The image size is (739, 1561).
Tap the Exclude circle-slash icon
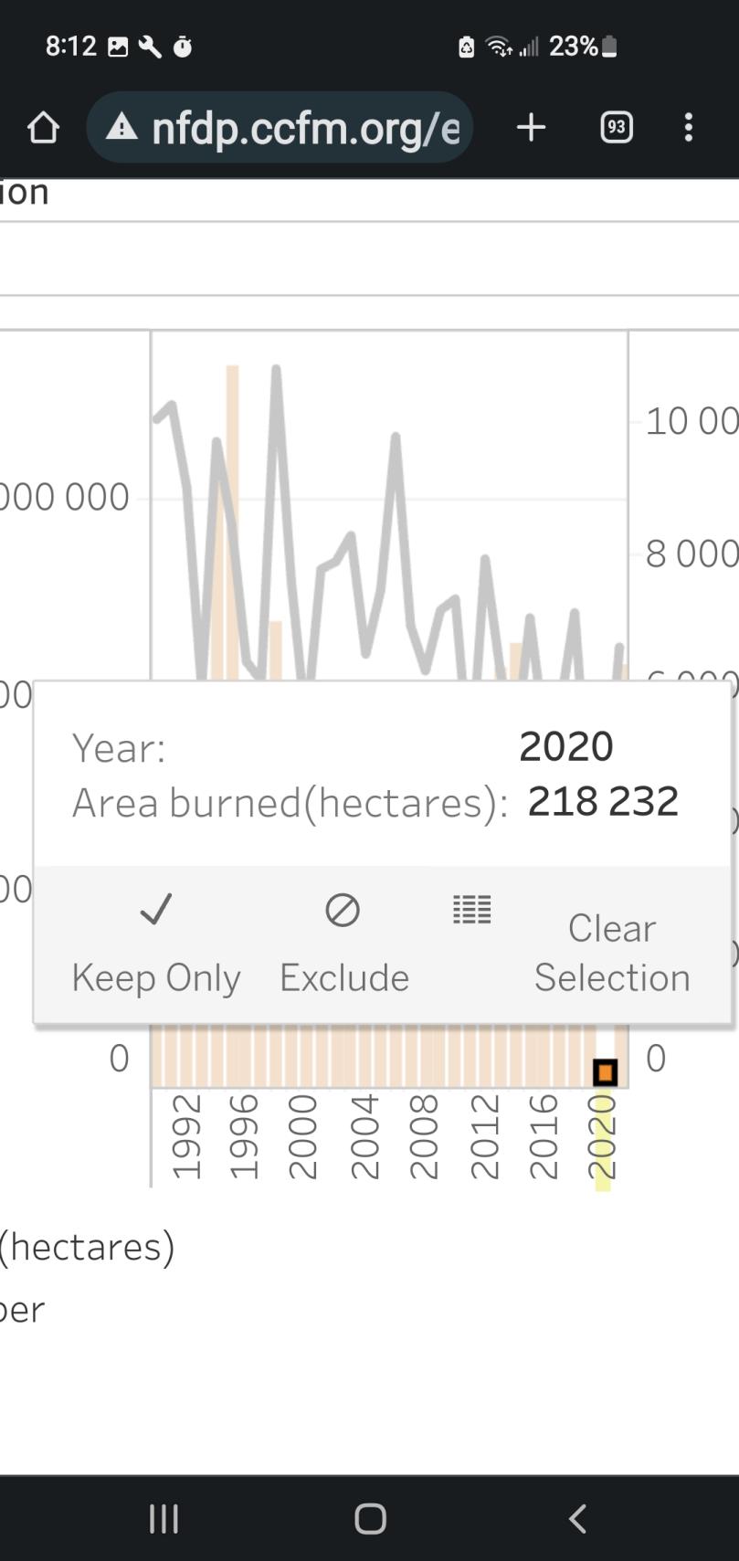[343, 910]
